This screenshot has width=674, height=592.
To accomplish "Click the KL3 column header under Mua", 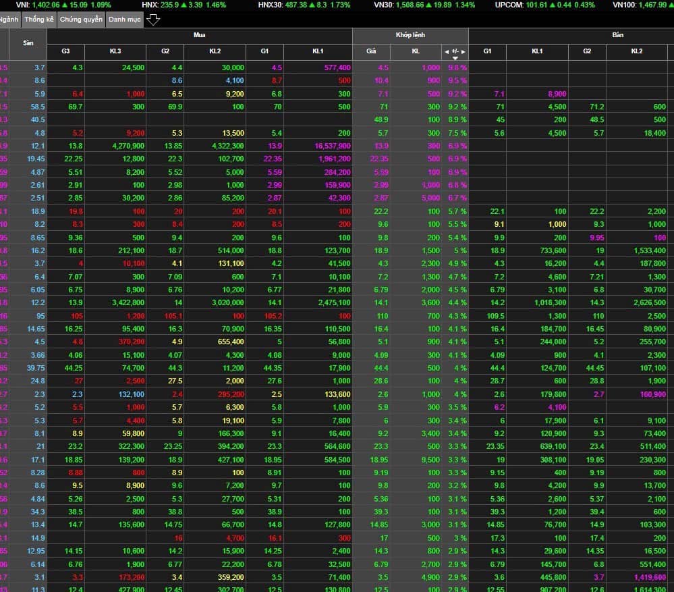I will point(115,51).
